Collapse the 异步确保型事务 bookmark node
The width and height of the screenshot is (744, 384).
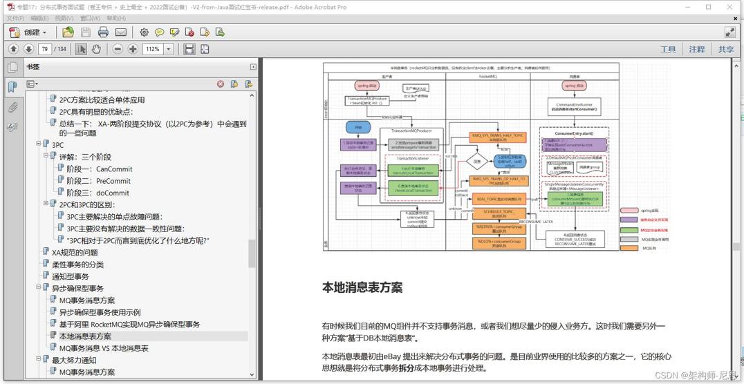[x=39, y=287]
